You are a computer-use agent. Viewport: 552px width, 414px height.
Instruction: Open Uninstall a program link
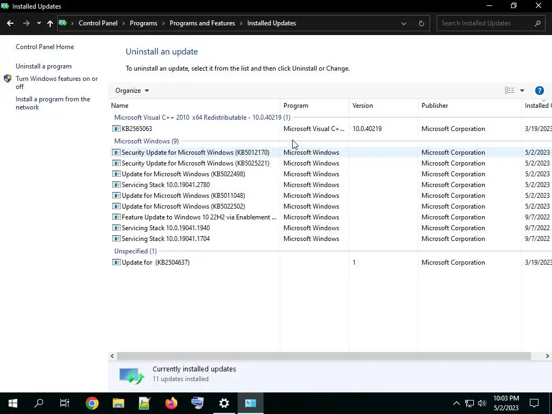44,66
